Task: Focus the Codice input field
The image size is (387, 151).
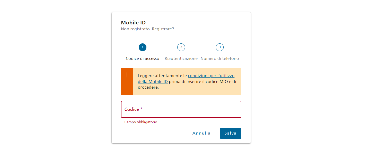Action: pos(181,109)
